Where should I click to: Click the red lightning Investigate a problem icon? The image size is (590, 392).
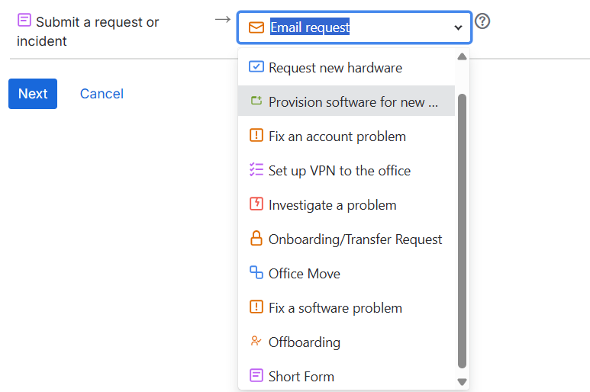(x=256, y=204)
